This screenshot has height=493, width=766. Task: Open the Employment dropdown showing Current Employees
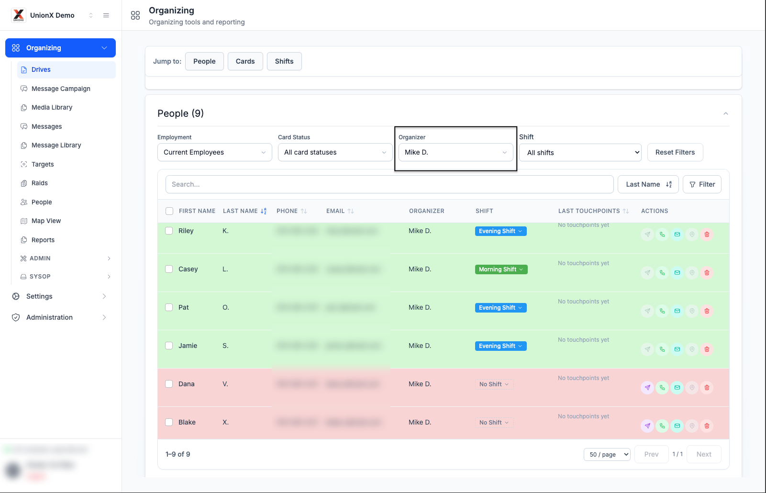(x=215, y=152)
